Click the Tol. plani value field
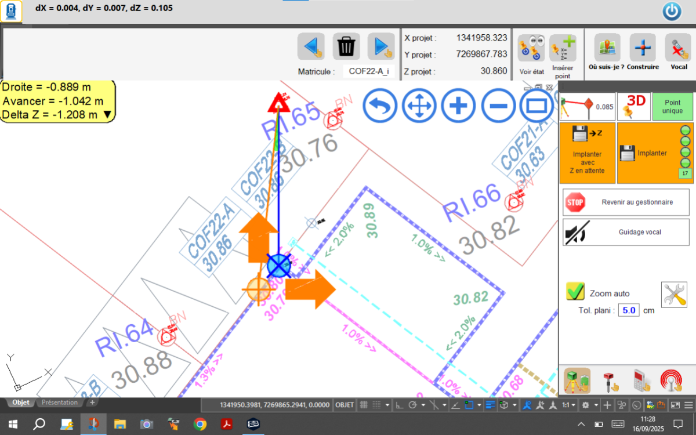 [628, 310]
